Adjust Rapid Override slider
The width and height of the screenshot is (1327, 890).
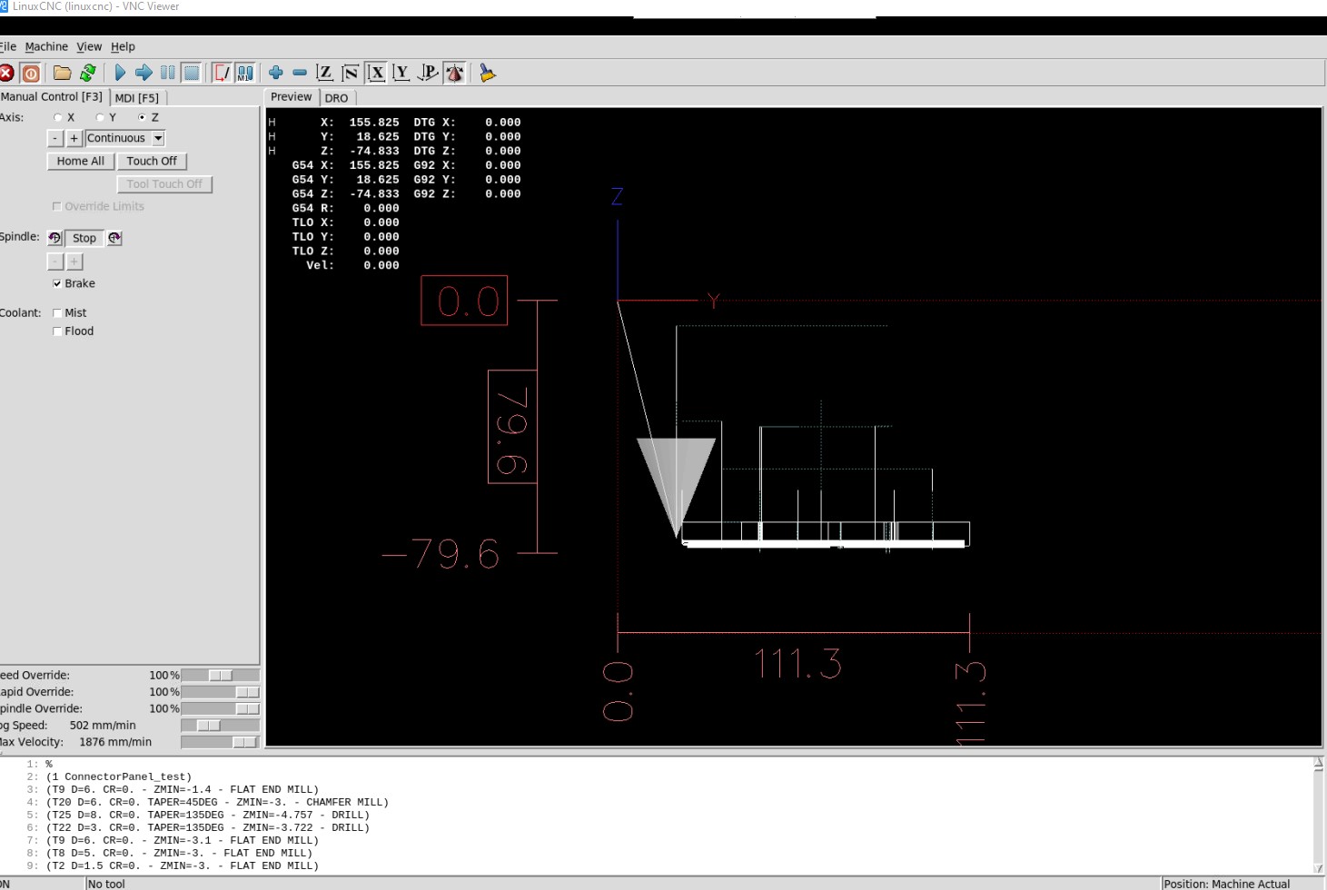220,692
